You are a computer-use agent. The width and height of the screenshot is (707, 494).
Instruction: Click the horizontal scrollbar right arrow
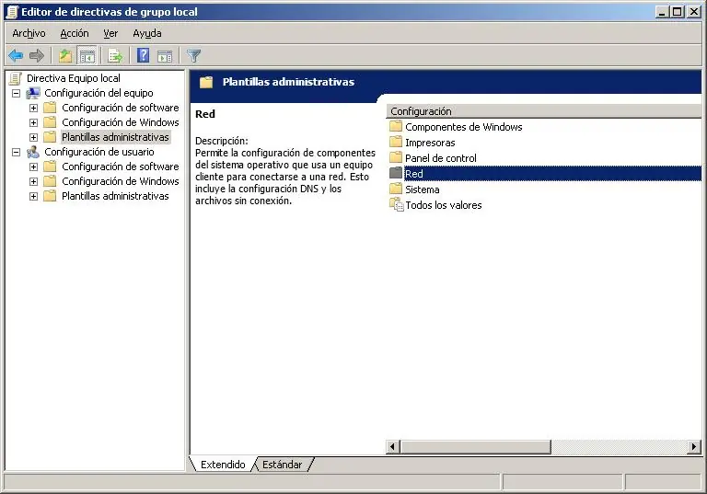[x=694, y=447]
